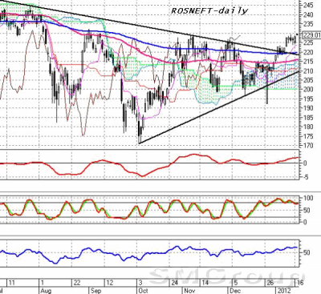Click the 245 price axis label
This screenshot has width=321, height=294.
click(308, 5)
